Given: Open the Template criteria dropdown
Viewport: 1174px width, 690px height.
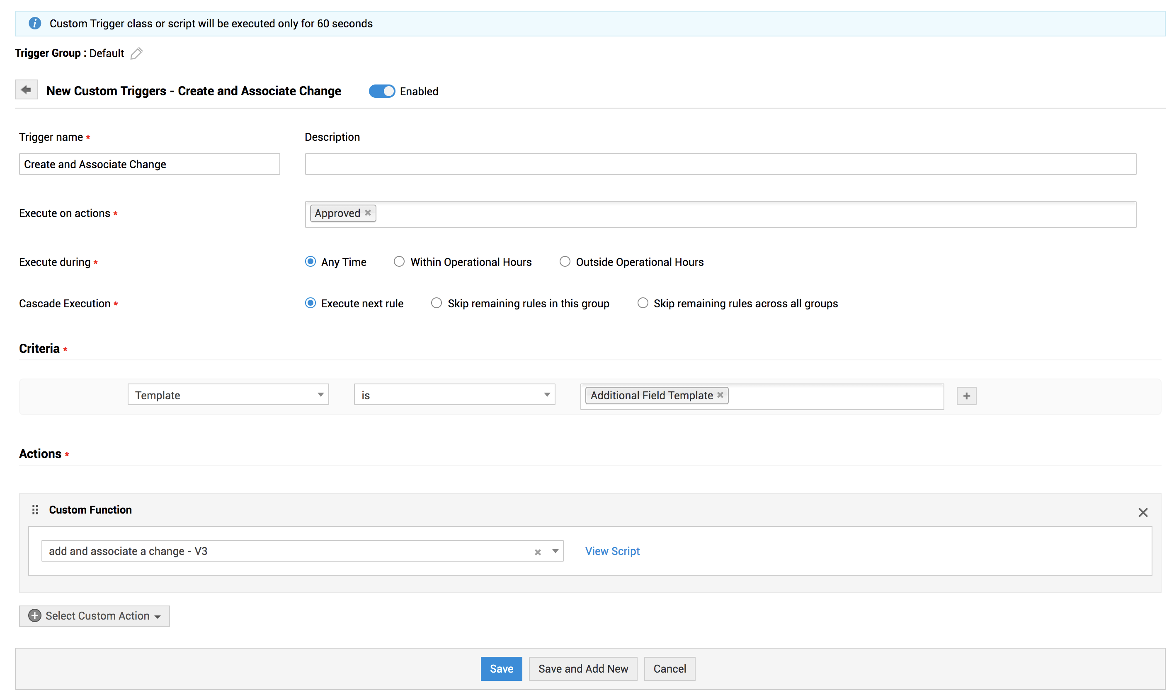Looking at the screenshot, I should [x=228, y=395].
